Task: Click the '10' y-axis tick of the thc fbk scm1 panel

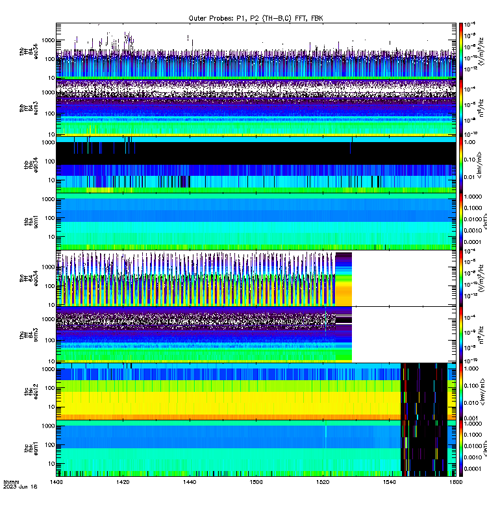Action: pos(51,464)
